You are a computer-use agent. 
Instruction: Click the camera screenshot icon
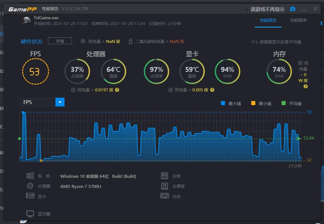coord(293,9)
